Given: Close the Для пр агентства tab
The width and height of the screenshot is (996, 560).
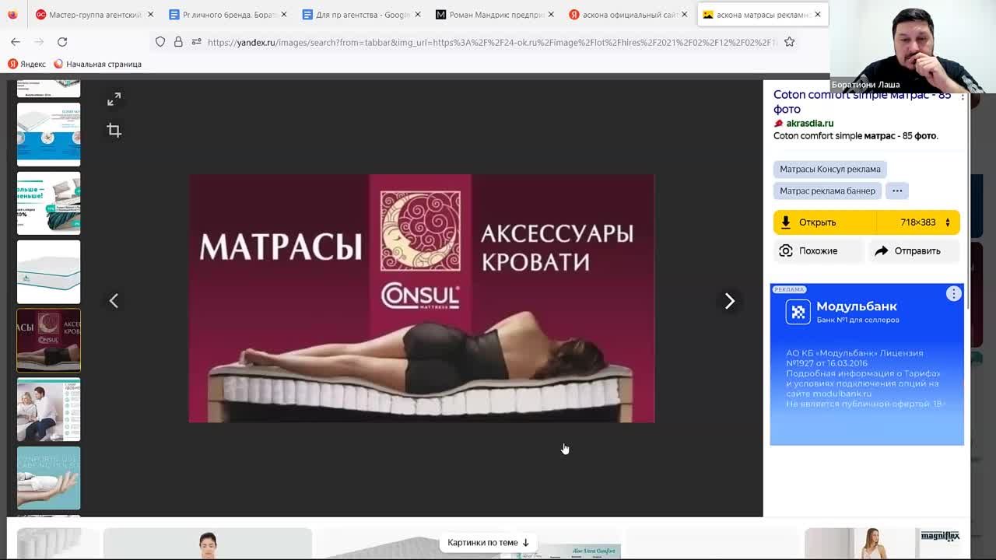Looking at the screenshot, I should point(418,14).
